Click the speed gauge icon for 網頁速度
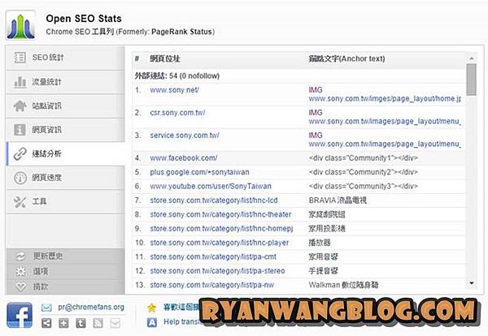Image resolution: width=488 pixels, height=336 pixels. click(20, 178)
